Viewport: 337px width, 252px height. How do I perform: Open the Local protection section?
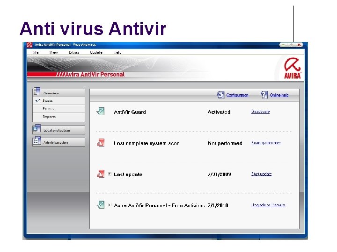(x=59, y=130)
